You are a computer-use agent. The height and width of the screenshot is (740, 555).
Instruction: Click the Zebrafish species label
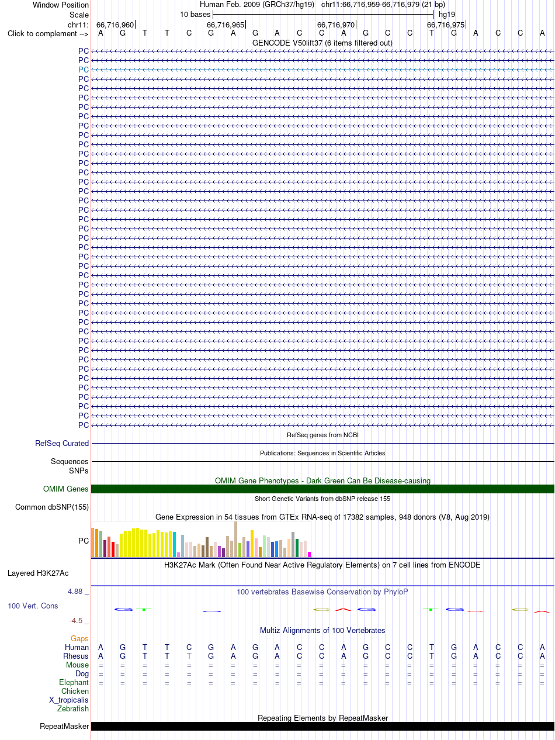click(73, 708)
